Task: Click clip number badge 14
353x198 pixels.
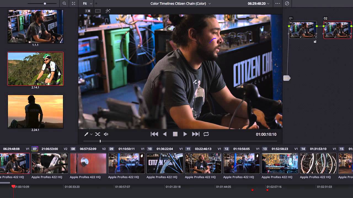Action: point(303,149)
